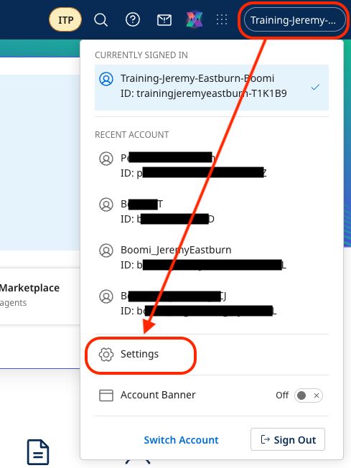Click the Switch Account link
Image resolution: width=351 pixels, height=468 pixels.
181,440
